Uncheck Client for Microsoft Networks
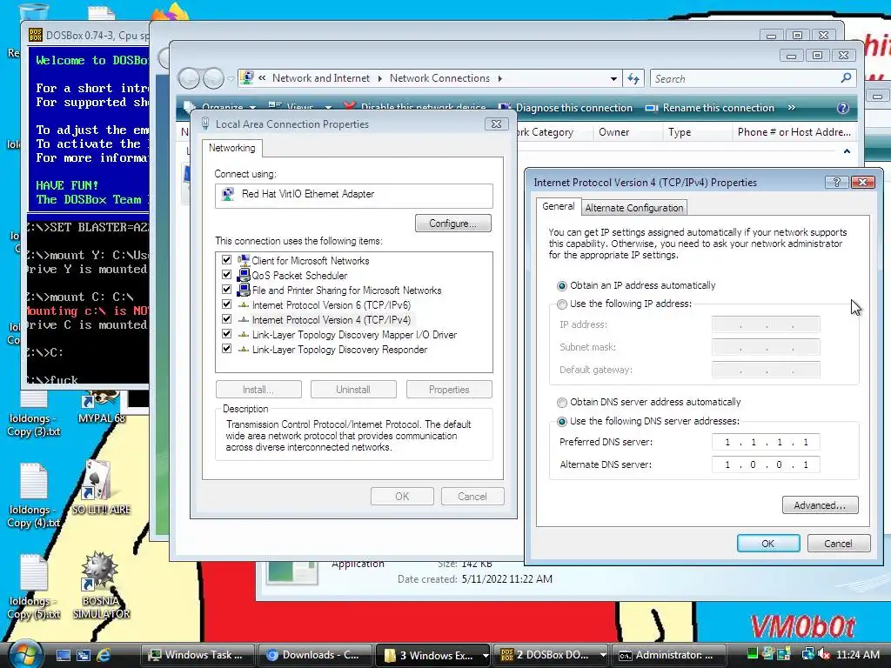This screenshot has height=668, width=891. click(x=227, y=259)
